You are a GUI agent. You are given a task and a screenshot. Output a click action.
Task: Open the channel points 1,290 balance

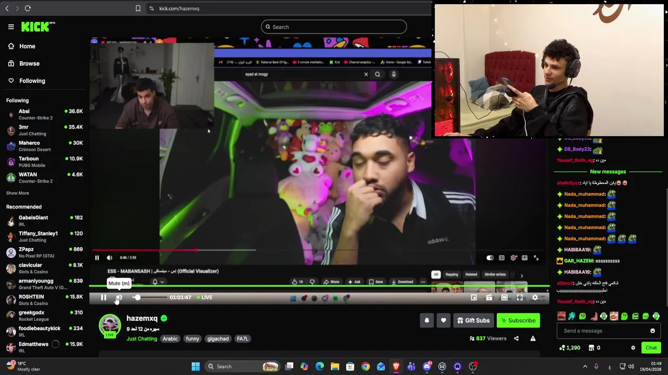coord(569,348)
